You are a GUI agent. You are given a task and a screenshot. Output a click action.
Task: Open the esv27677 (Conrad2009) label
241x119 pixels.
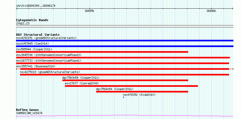82,83
